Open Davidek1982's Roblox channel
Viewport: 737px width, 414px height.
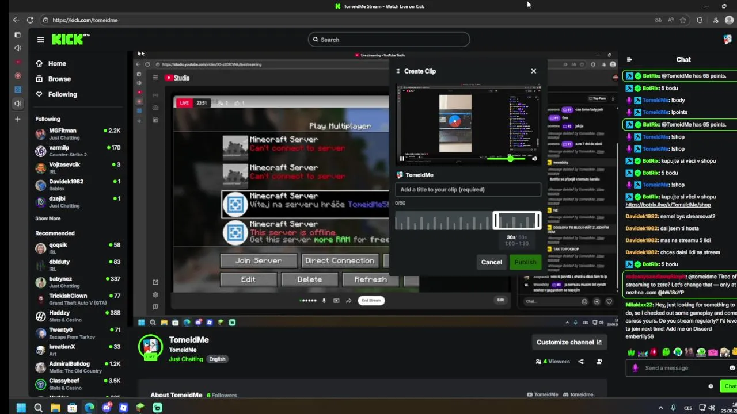(78, 185)
